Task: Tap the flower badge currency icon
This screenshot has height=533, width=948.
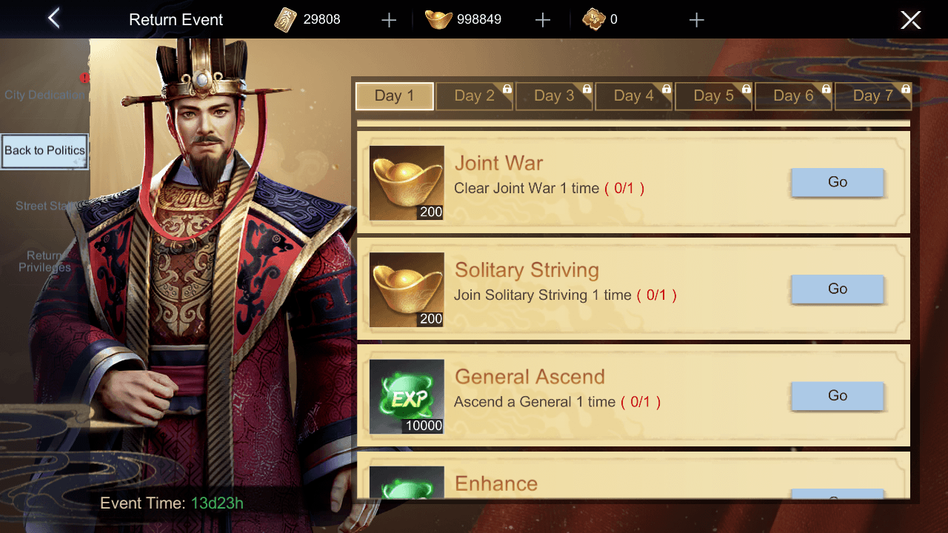Action: tap(594, 20)
